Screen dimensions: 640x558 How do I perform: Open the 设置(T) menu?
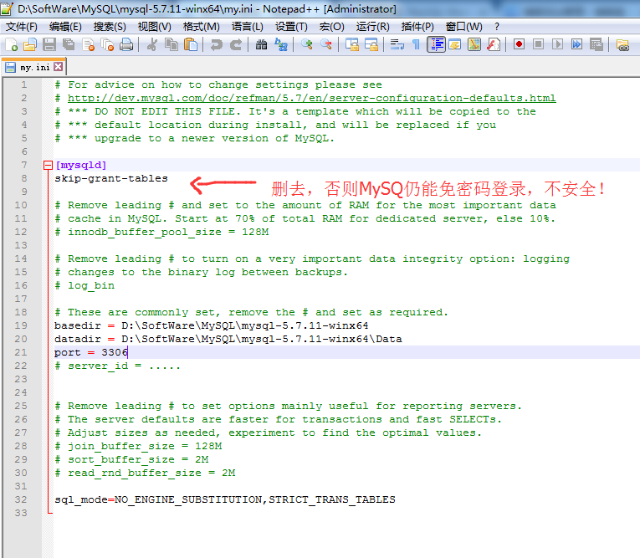click(291, 27)
